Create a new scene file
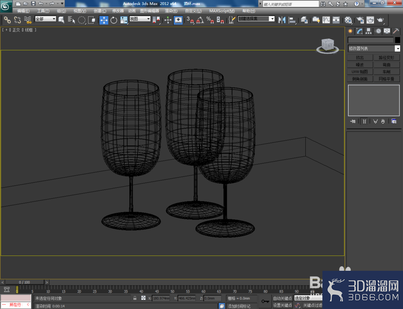Image resolution: width=403 pixels, height=309 pixels. pyautogui.click(x=18, y=4)
